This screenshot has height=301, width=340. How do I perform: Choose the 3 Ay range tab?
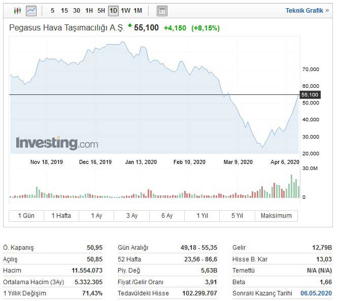click(132, 216)
